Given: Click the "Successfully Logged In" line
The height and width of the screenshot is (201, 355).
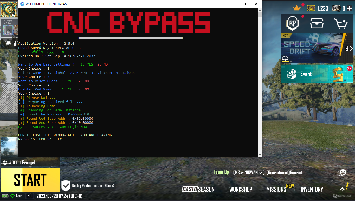Looking at the screenshot, I should [x=41, y=52].
